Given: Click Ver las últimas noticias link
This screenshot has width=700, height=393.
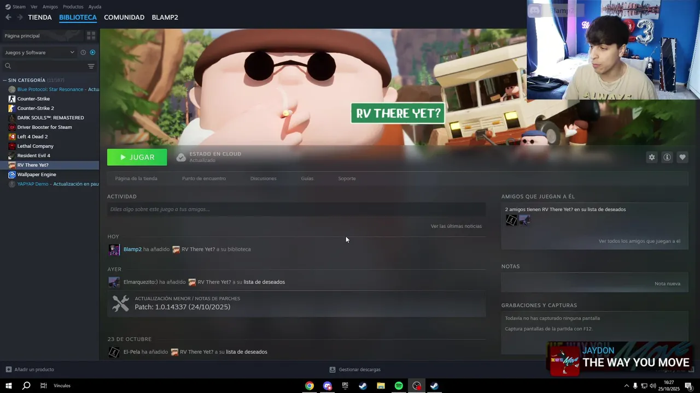Looking at the screenshot, I should 456,226.
